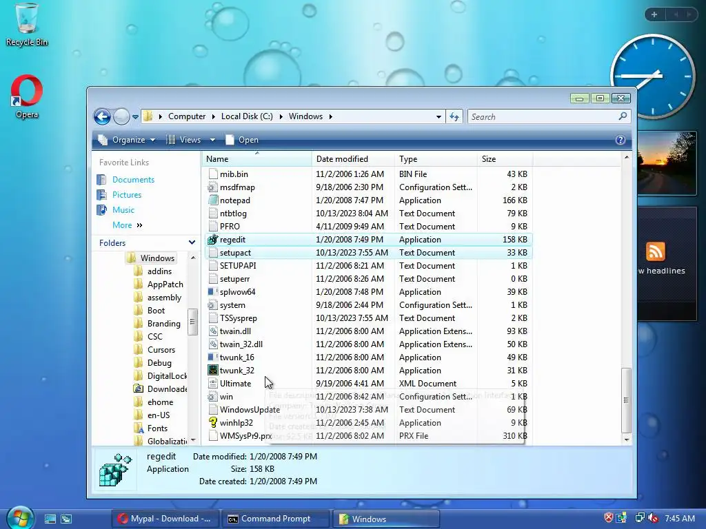The image size is (706, 529).
Task: Select the Boot folder in tree
Action: 156,311
